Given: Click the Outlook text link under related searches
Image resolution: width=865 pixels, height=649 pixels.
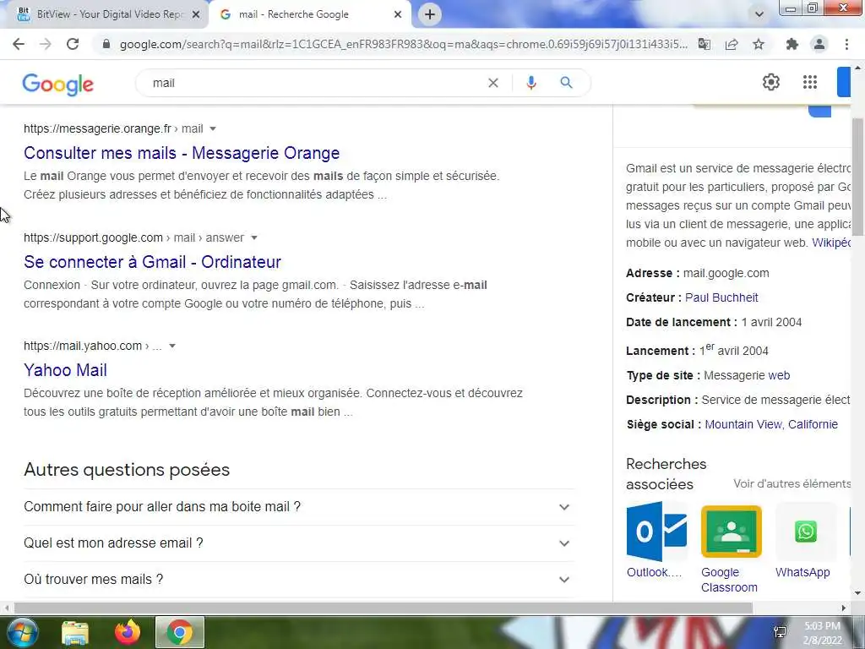Looking at the screenshot, I should pos(655,572).
